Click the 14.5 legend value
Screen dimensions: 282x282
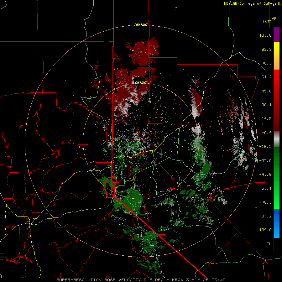pyautogui.click(x=267, y=119)
